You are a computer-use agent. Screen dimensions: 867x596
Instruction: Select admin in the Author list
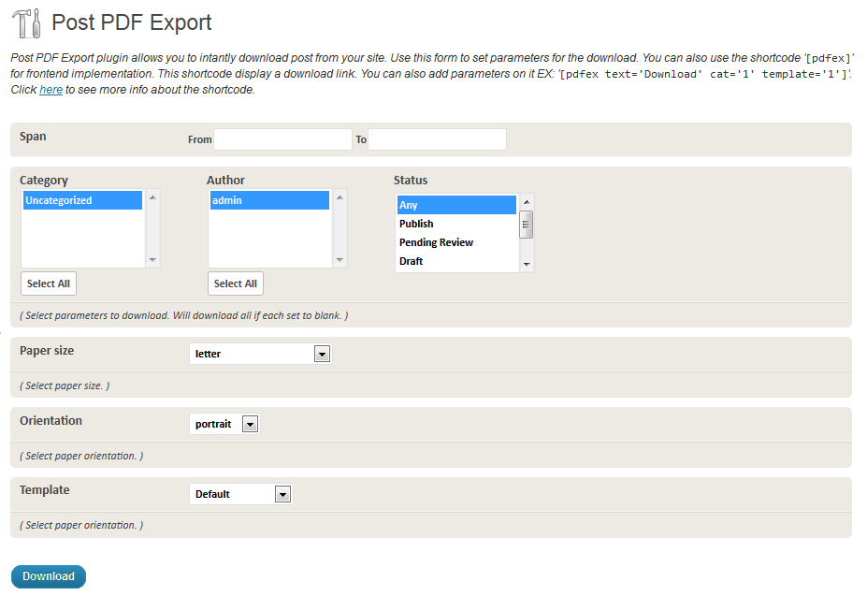click(x=269, y=200)
